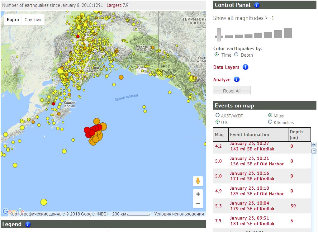Viewport: 318px width, 232px height.
Task: Select the Time coloring option
Action: point(216,54)
